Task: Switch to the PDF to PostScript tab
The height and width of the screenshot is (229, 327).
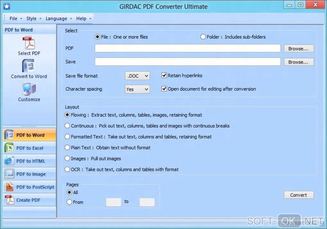Action: tap(29, 187)
